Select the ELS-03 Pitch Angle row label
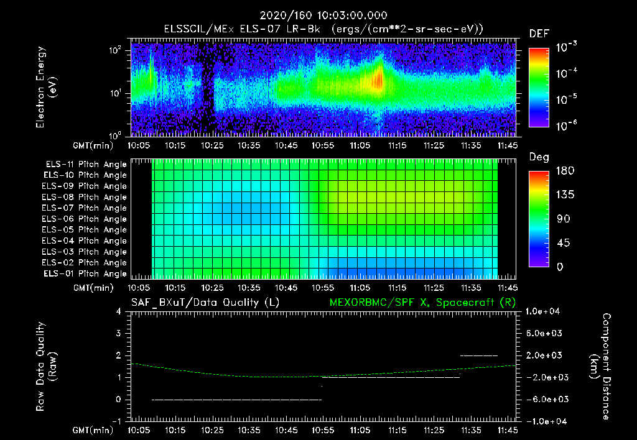Screen dimensions: 637x440 pos(85,252)
